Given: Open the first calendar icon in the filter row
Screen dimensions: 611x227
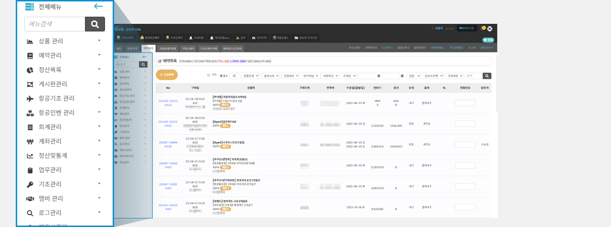Looking at the screenshot, I should (x=379, y=75).
